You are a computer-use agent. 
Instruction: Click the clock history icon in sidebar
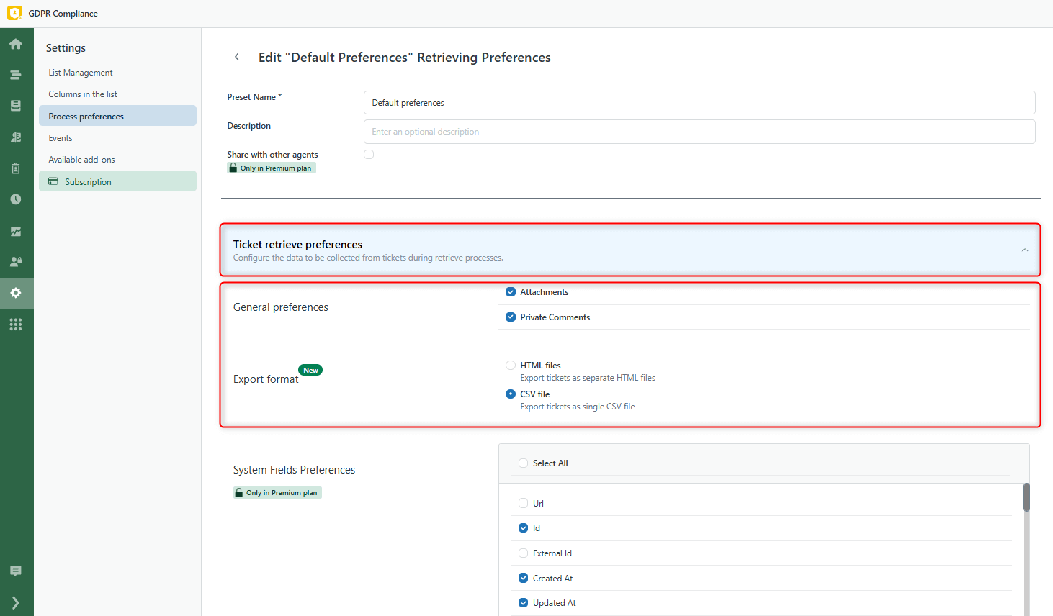pyautogui.click(x=16, y=199)
